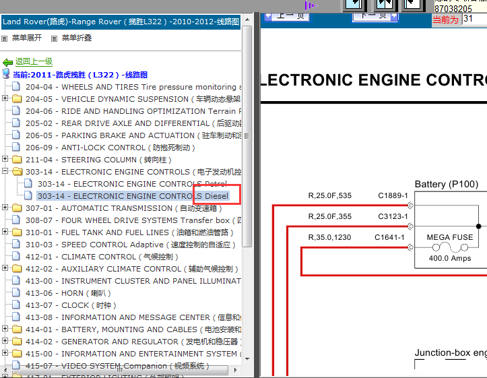Click the document icon for 413-06 HORN
This screenshot has width=487, height=378.
[x=16, y=292]
